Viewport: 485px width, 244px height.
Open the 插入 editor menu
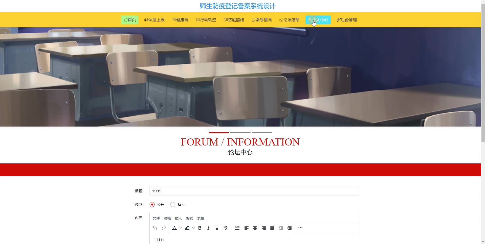178,218
